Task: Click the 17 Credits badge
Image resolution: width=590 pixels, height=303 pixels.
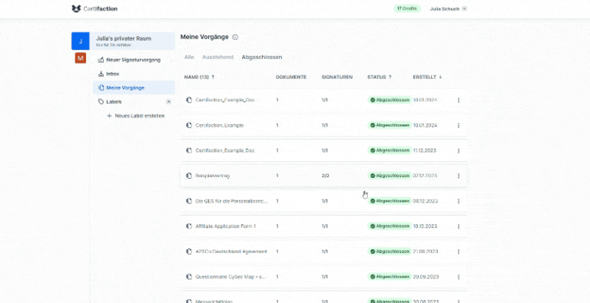Action: coord(407,8)
